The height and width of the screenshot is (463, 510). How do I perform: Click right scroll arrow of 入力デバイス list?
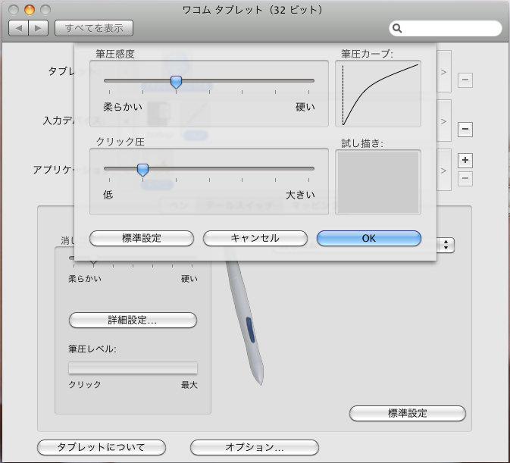tap(443, 121)
